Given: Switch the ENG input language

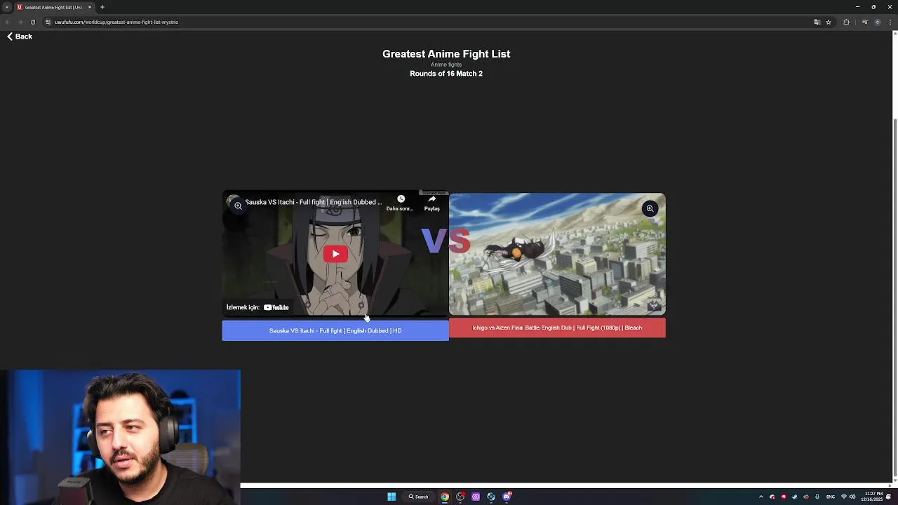Looking at the screenshot, I should coord(831,497).
